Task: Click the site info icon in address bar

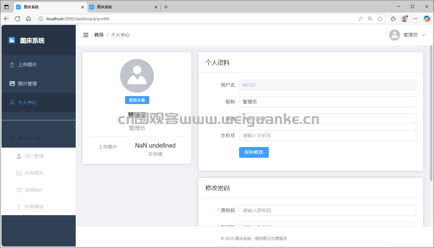Action: (41, 19)
